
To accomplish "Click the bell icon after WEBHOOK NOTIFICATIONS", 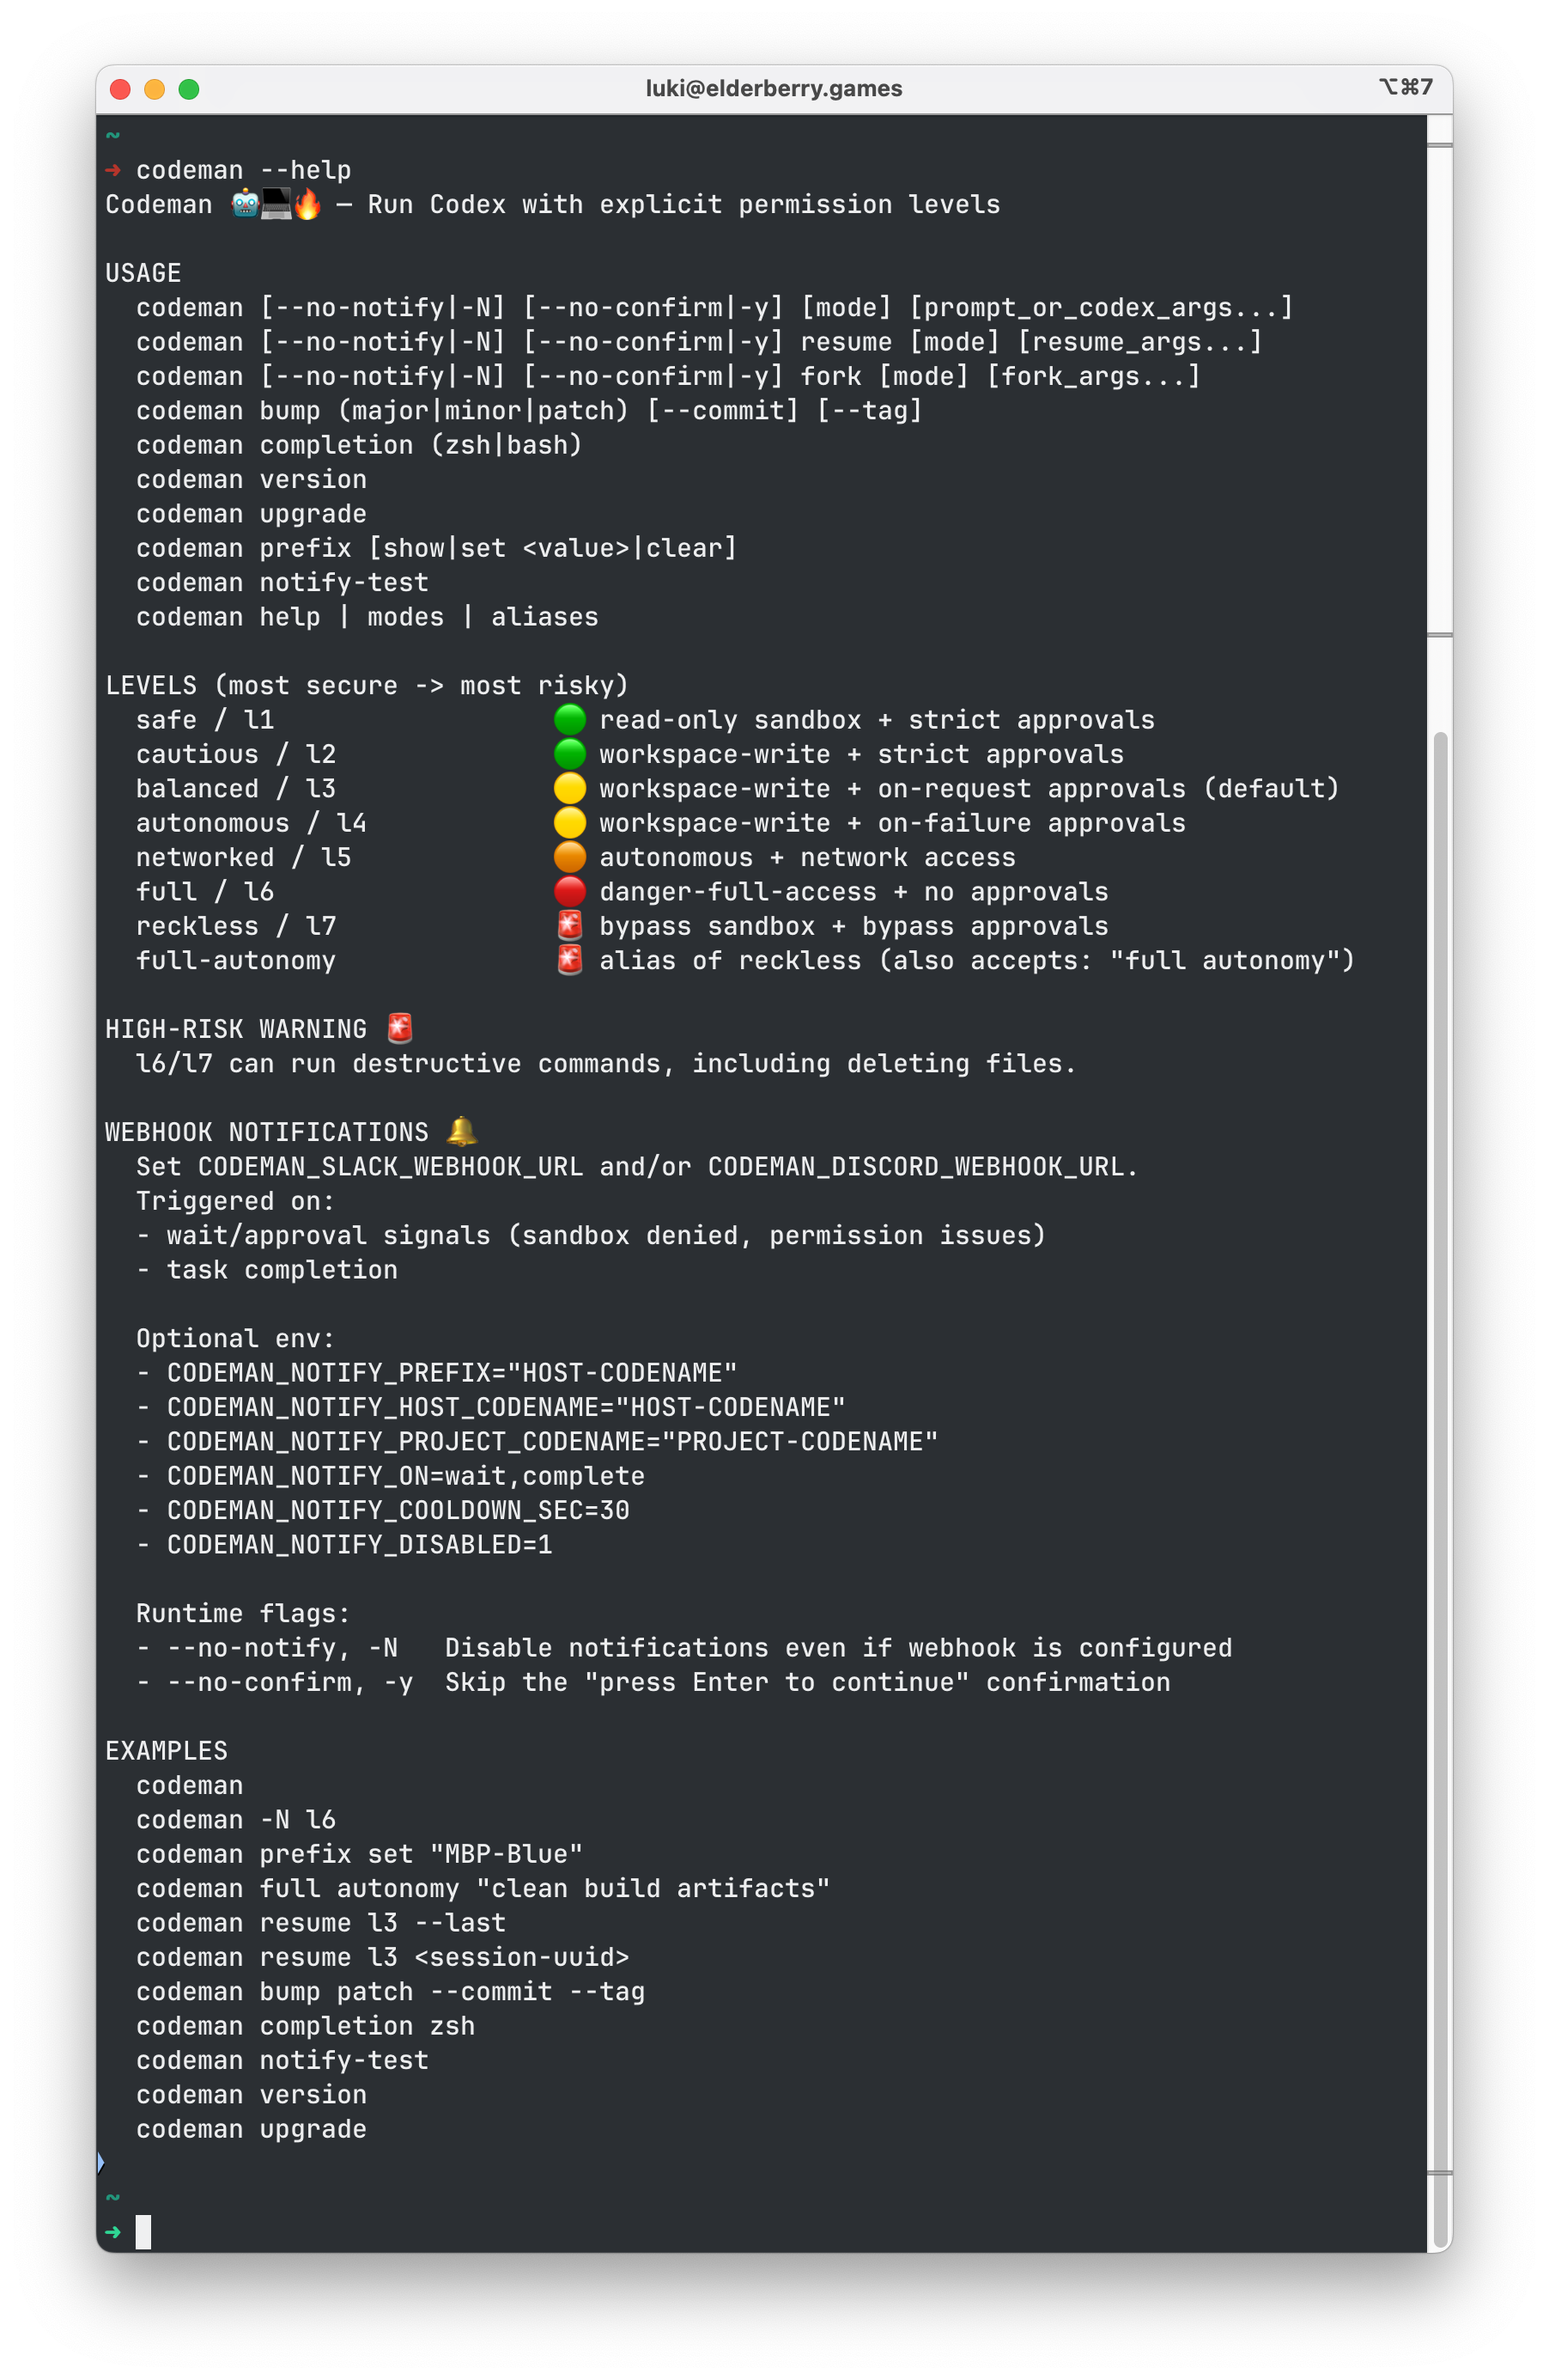I will [462, 1131].
